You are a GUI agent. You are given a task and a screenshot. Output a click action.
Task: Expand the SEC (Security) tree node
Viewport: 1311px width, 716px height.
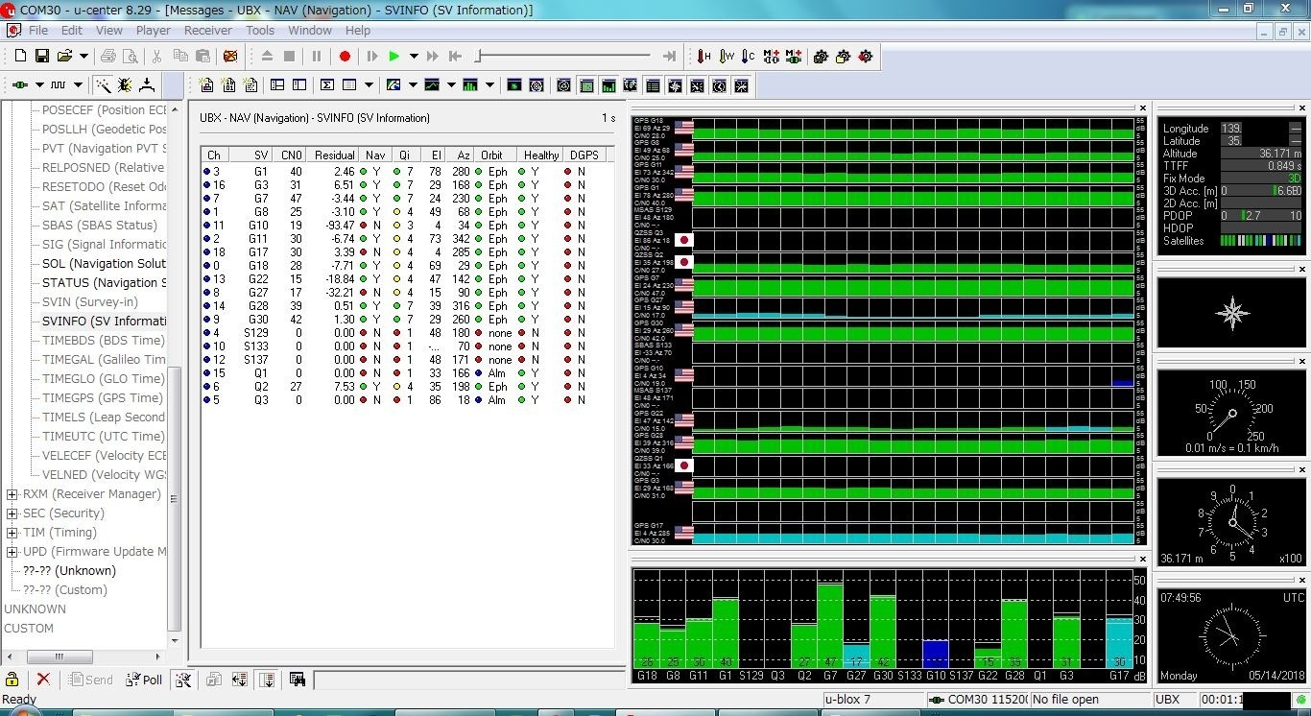12,513
